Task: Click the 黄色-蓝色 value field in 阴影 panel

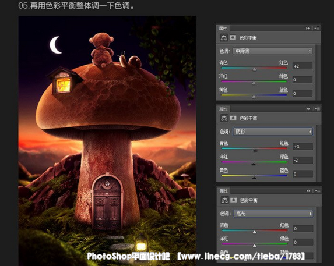Action: click(x=303, y=174)
